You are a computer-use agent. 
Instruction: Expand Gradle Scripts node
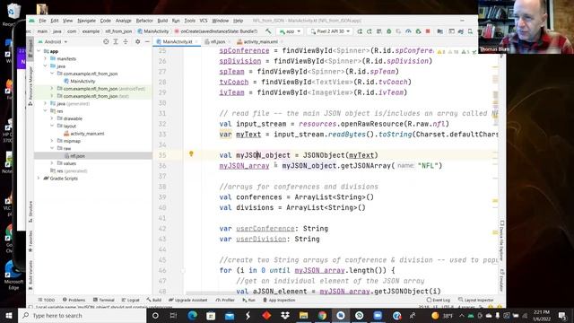39,179
